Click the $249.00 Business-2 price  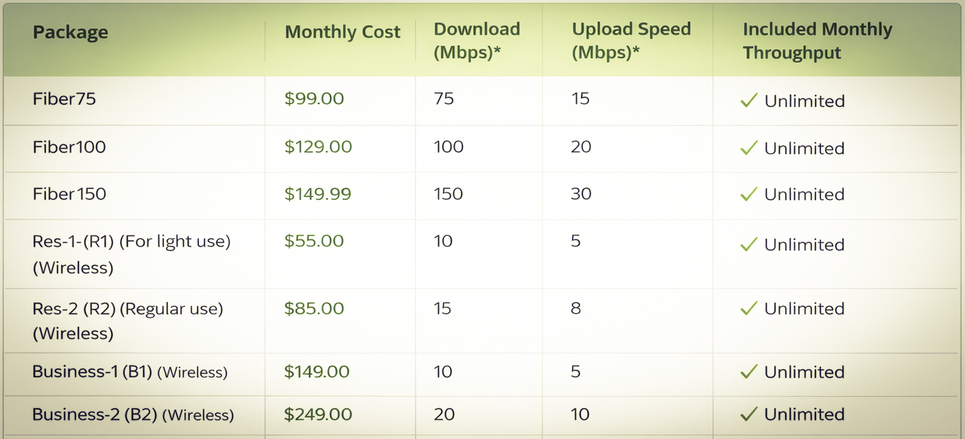[318, 414]
